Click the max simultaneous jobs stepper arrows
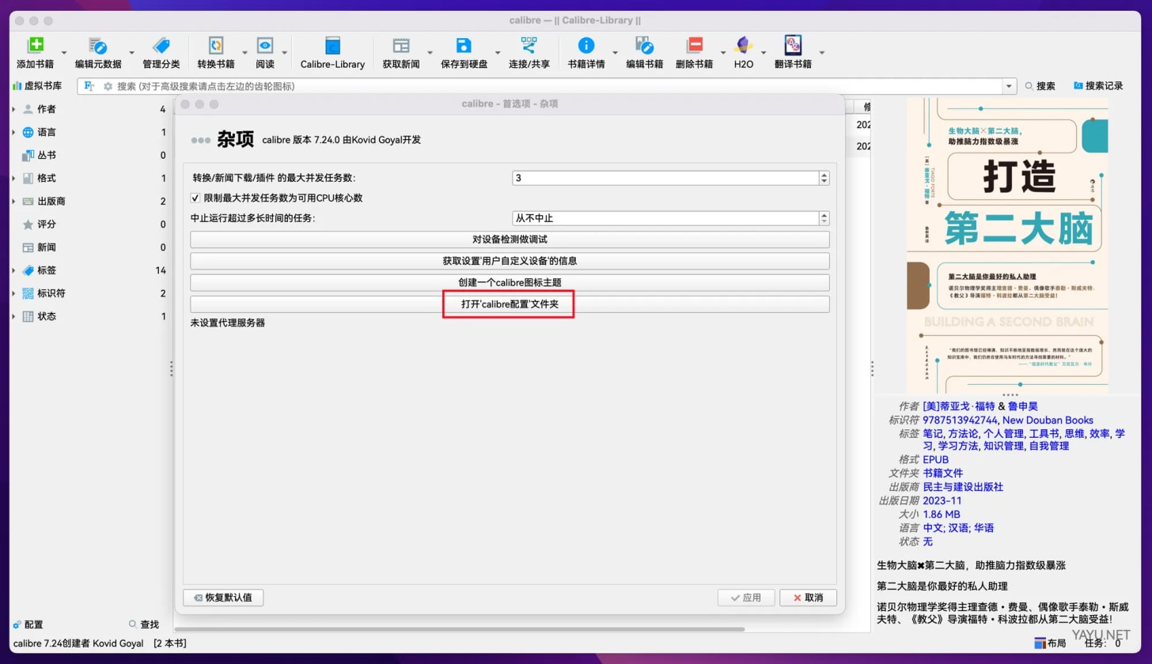1152x664 pixels. click(x=824, y=178)
